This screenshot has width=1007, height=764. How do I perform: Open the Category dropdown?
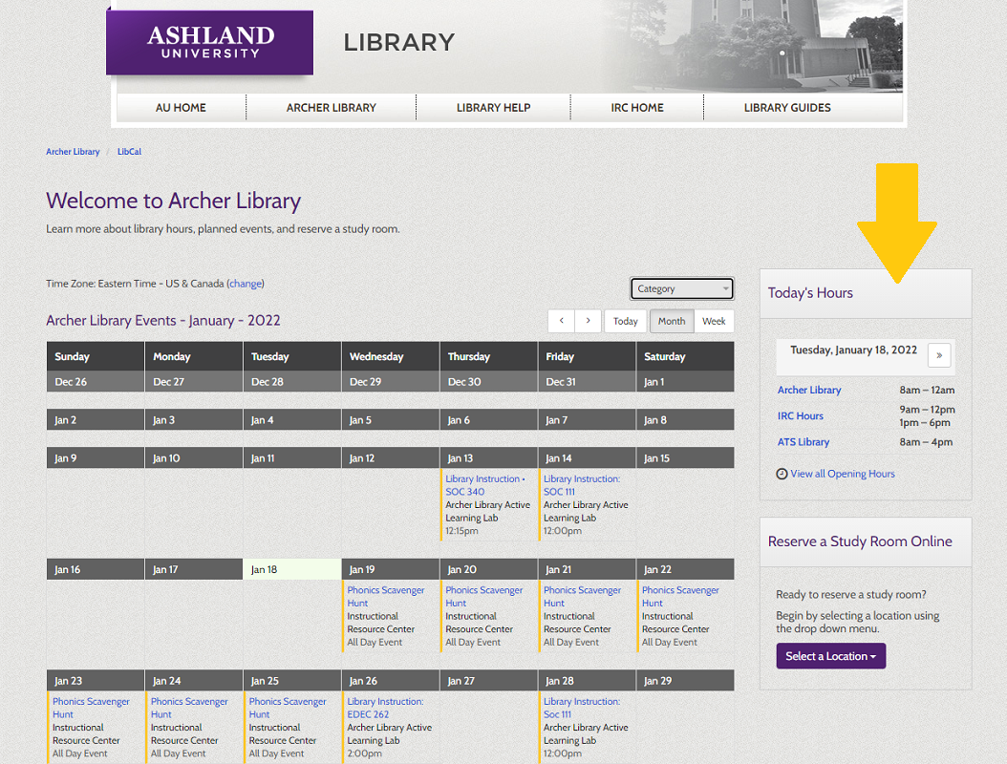click(x=681, y=289)
